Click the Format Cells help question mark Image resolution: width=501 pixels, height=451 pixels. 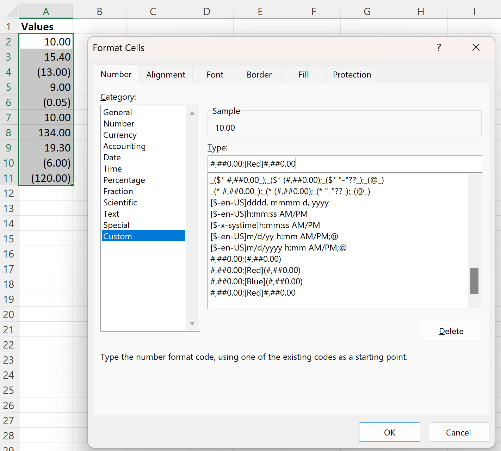click(439, 48)
